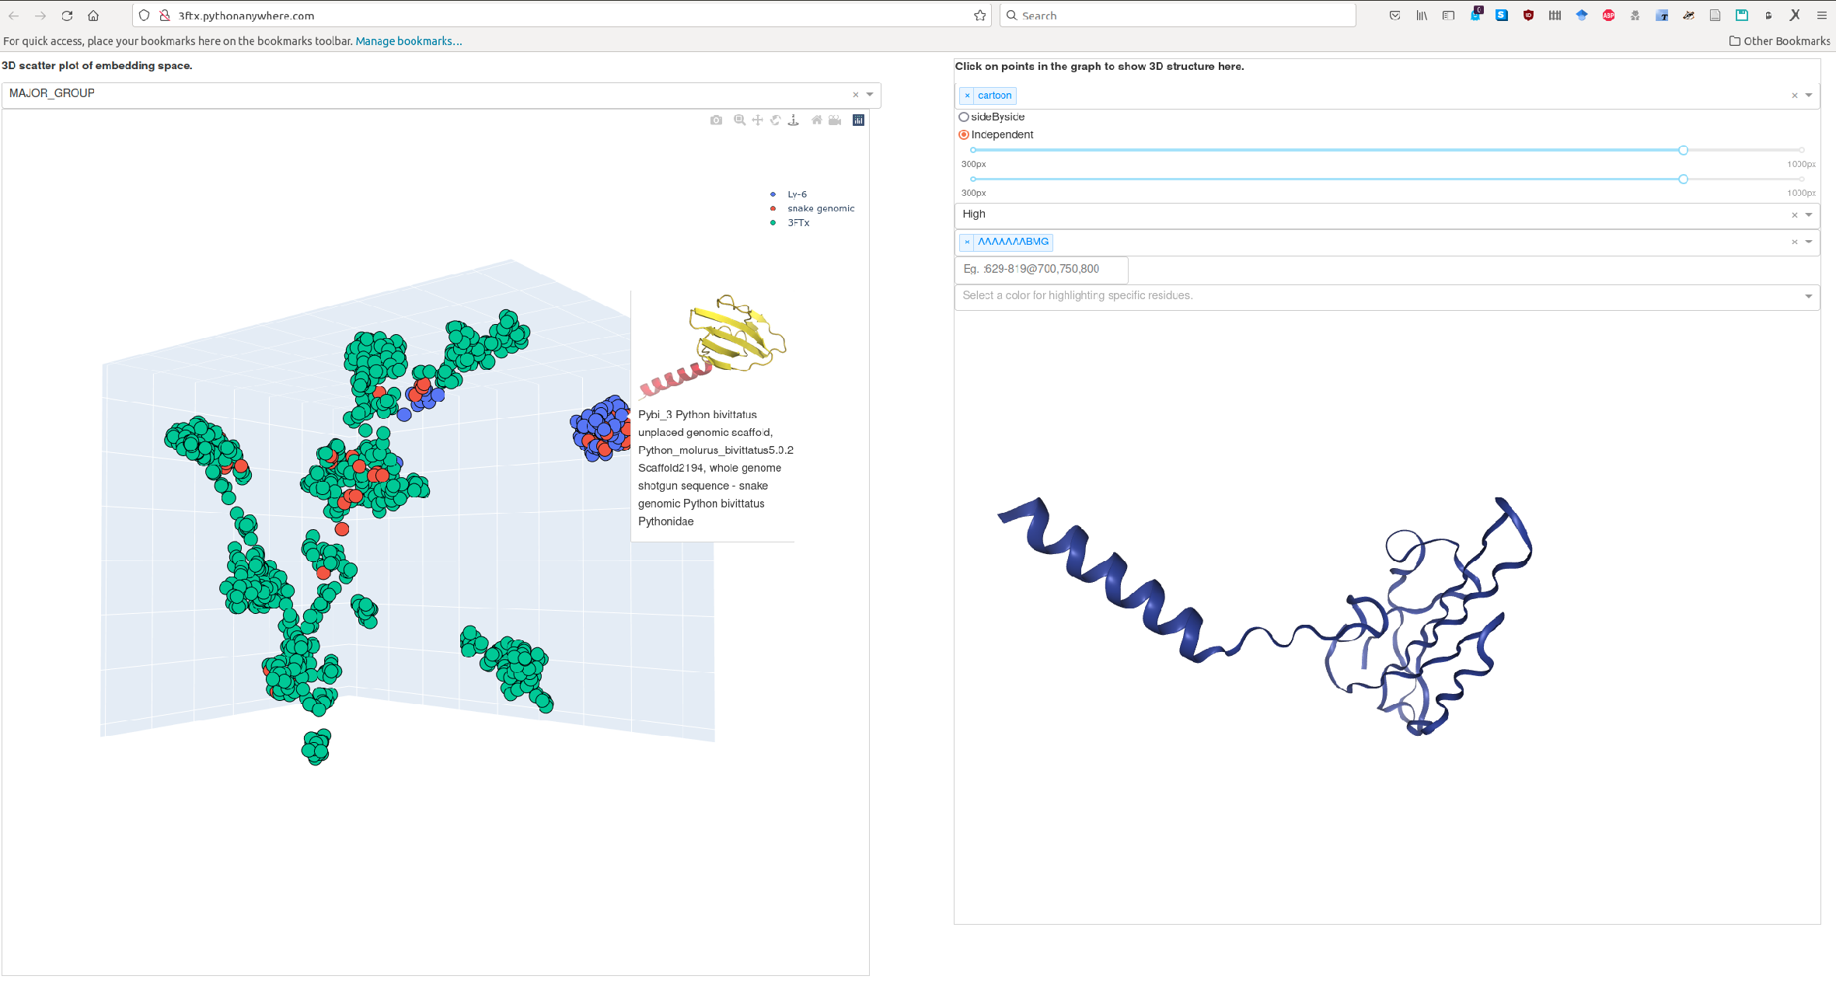Select the SideBySide radio button
The height and width of the screenshot is (997, 1836).
[963, 117]
